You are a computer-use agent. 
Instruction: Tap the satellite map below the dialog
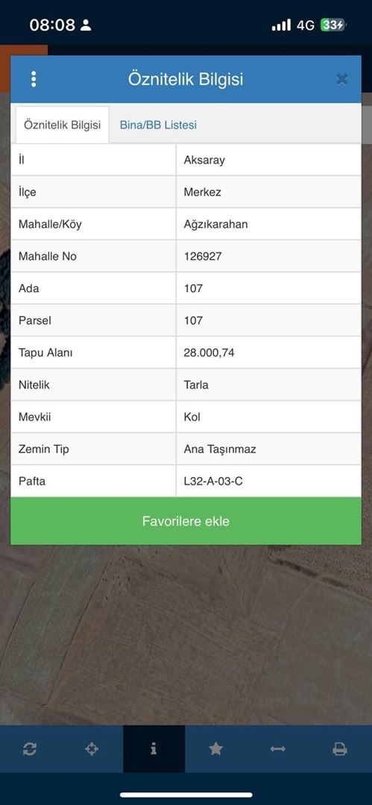(x=186, y=634)
